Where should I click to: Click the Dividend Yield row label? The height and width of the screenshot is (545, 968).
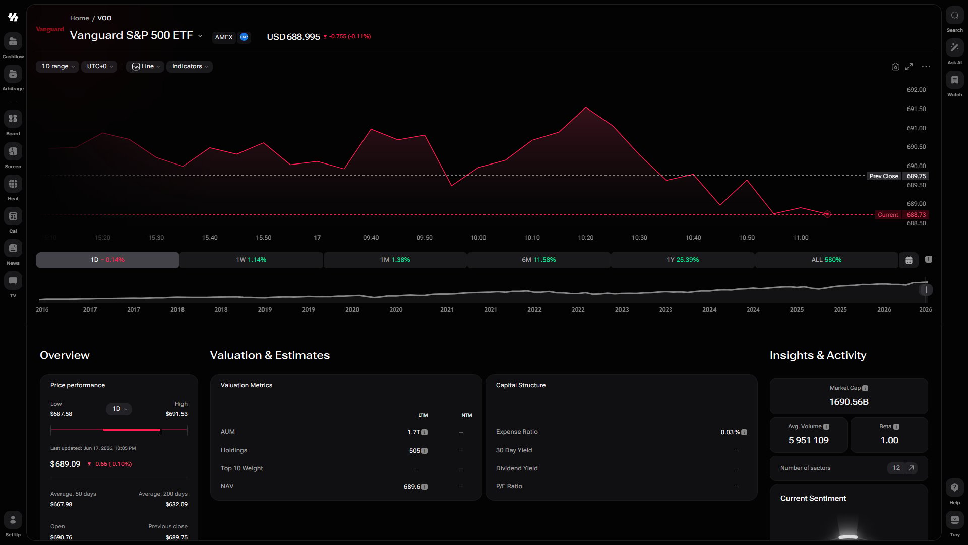pos(517,468)
